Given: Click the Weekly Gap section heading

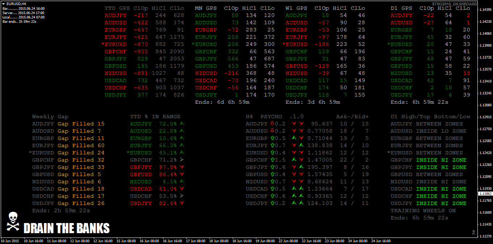Looking at the screenshot, I should coord(50,116).
